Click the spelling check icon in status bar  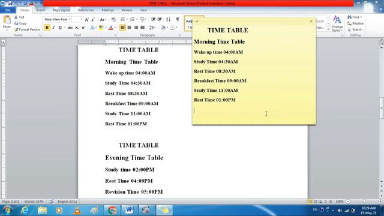(x=51, y=202)
